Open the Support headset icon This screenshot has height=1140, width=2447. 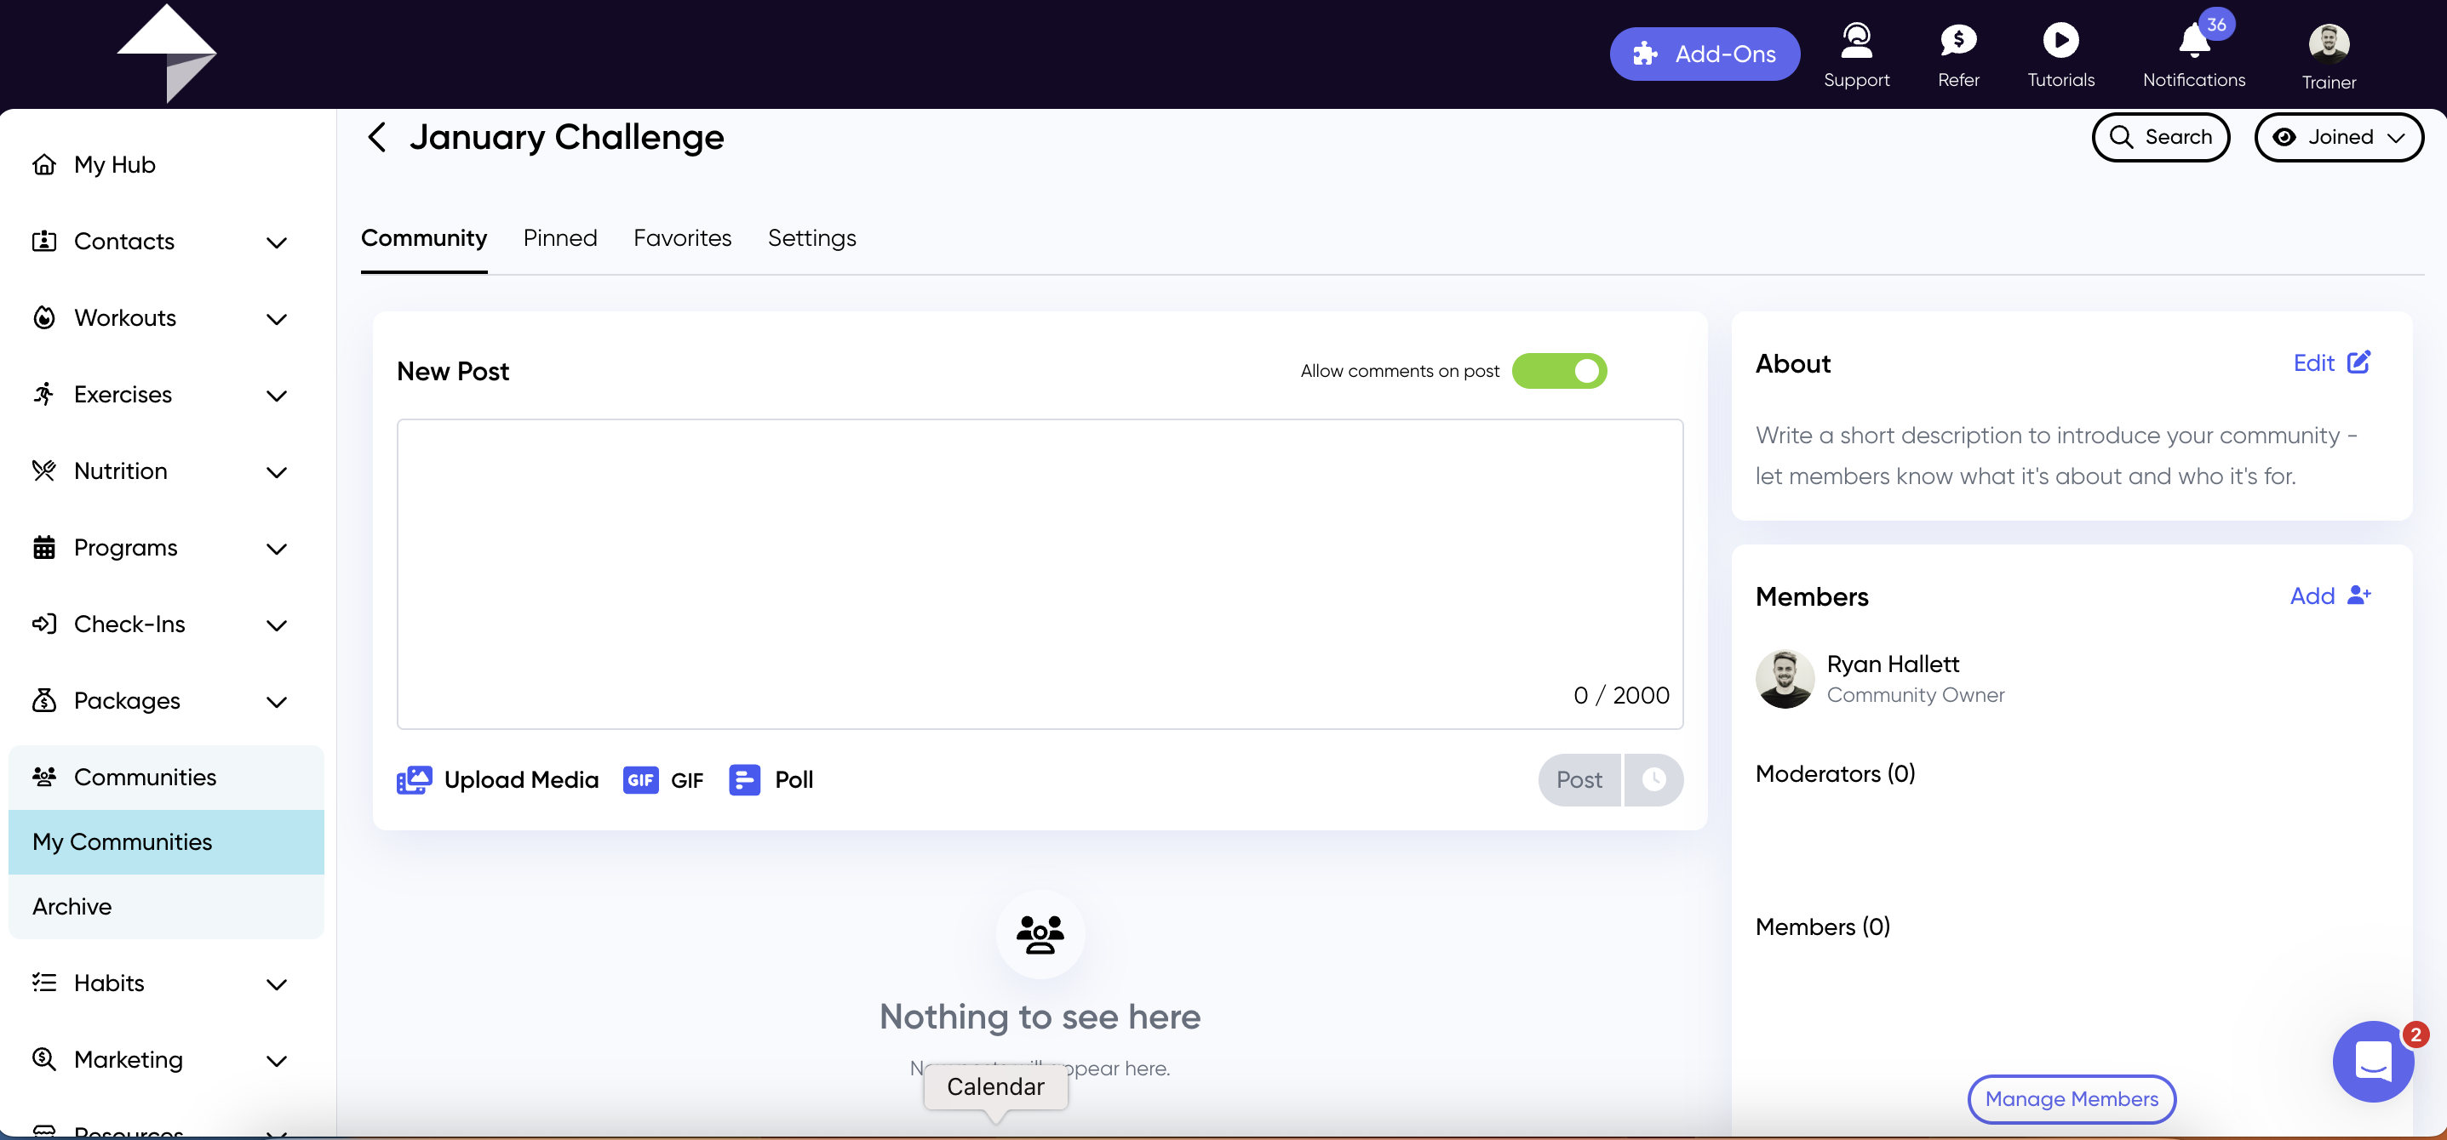click(1856, 41)
